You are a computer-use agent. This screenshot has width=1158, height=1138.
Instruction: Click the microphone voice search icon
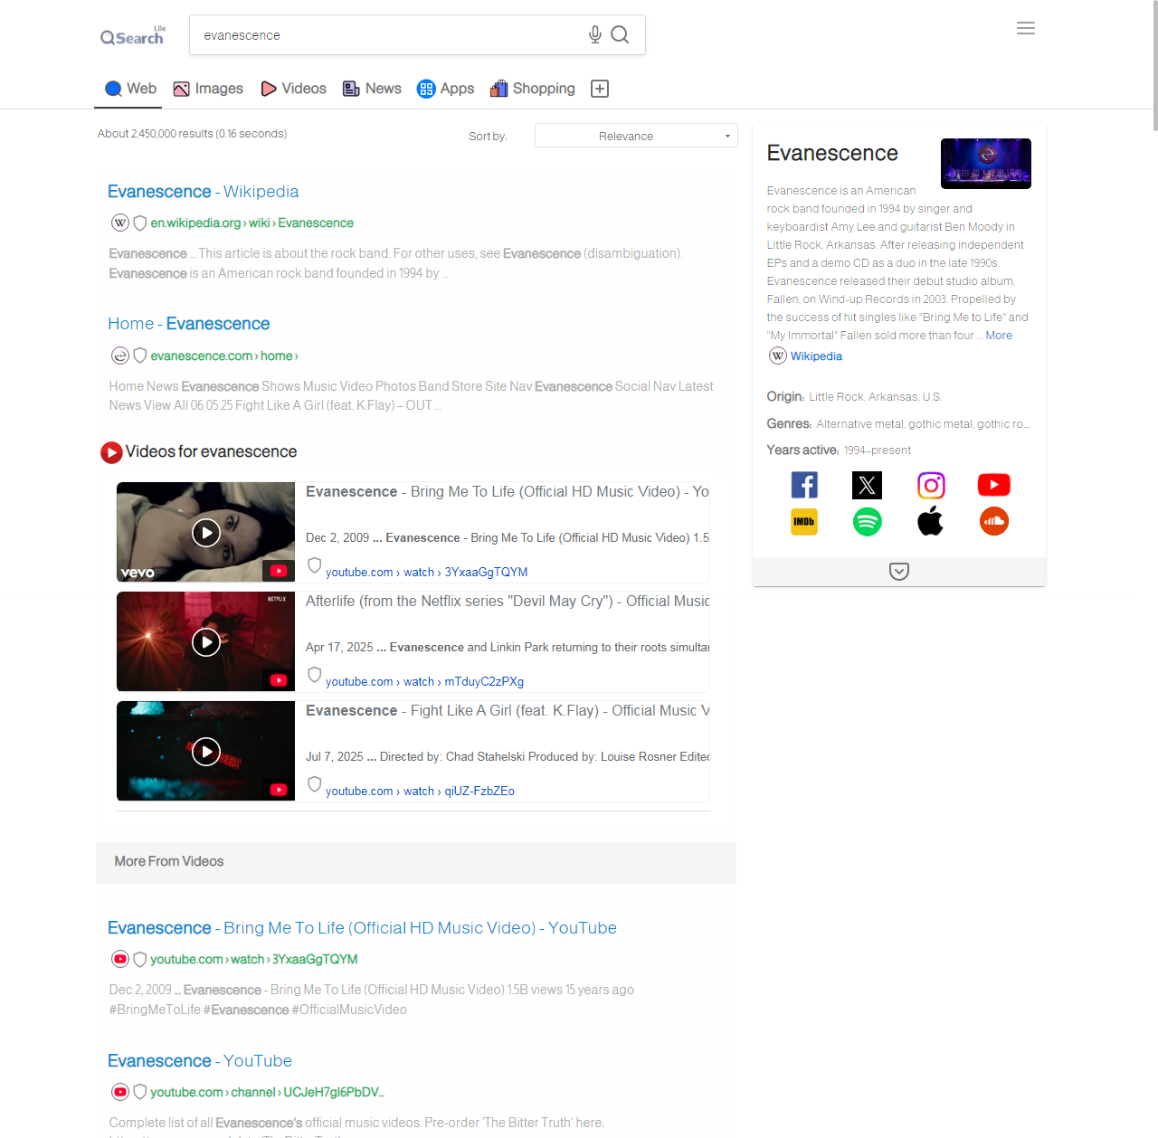click(x=594, y=34)
